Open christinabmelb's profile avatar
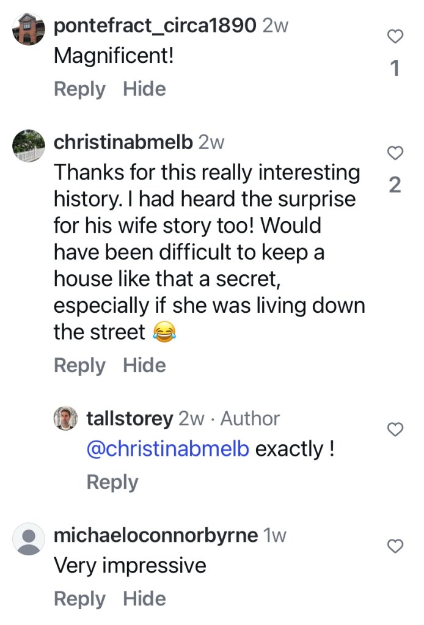The width and height of the screenshot is (424, 625). [x=29, y=146]
